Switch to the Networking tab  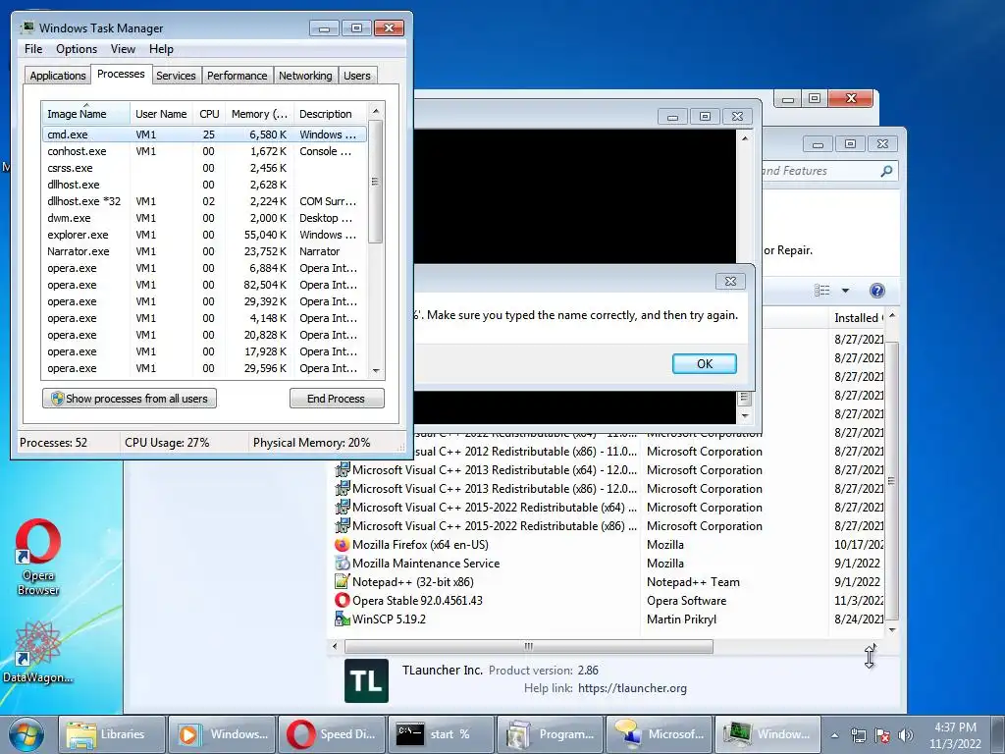[x=305, y=76]
